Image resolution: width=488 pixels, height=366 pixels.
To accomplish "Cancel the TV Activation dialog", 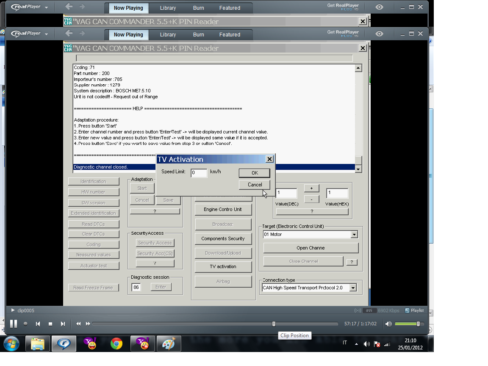I will pyautogui.click(x=254, y=185).
